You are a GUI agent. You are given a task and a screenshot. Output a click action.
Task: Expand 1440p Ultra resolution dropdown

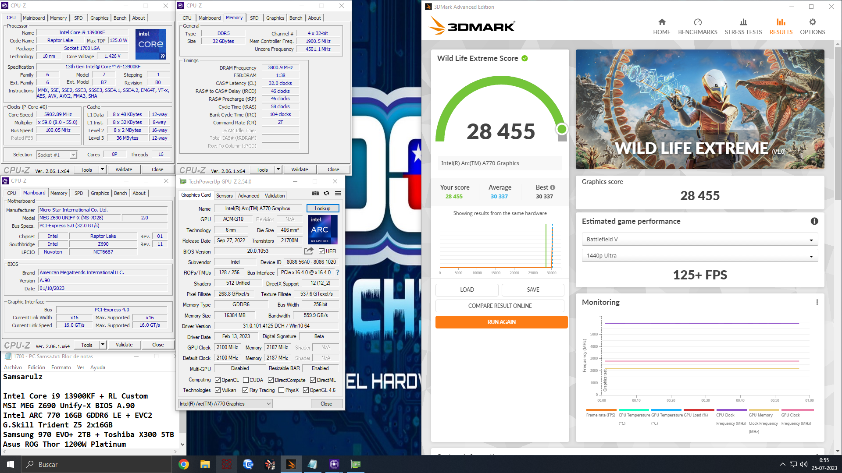tap(699, 256)
